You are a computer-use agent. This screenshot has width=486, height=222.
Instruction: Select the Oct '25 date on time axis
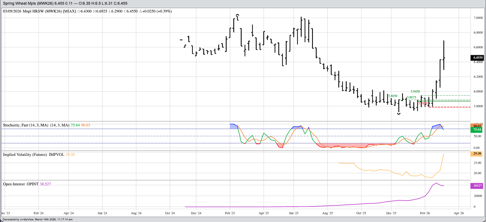(x=361, y=213)
